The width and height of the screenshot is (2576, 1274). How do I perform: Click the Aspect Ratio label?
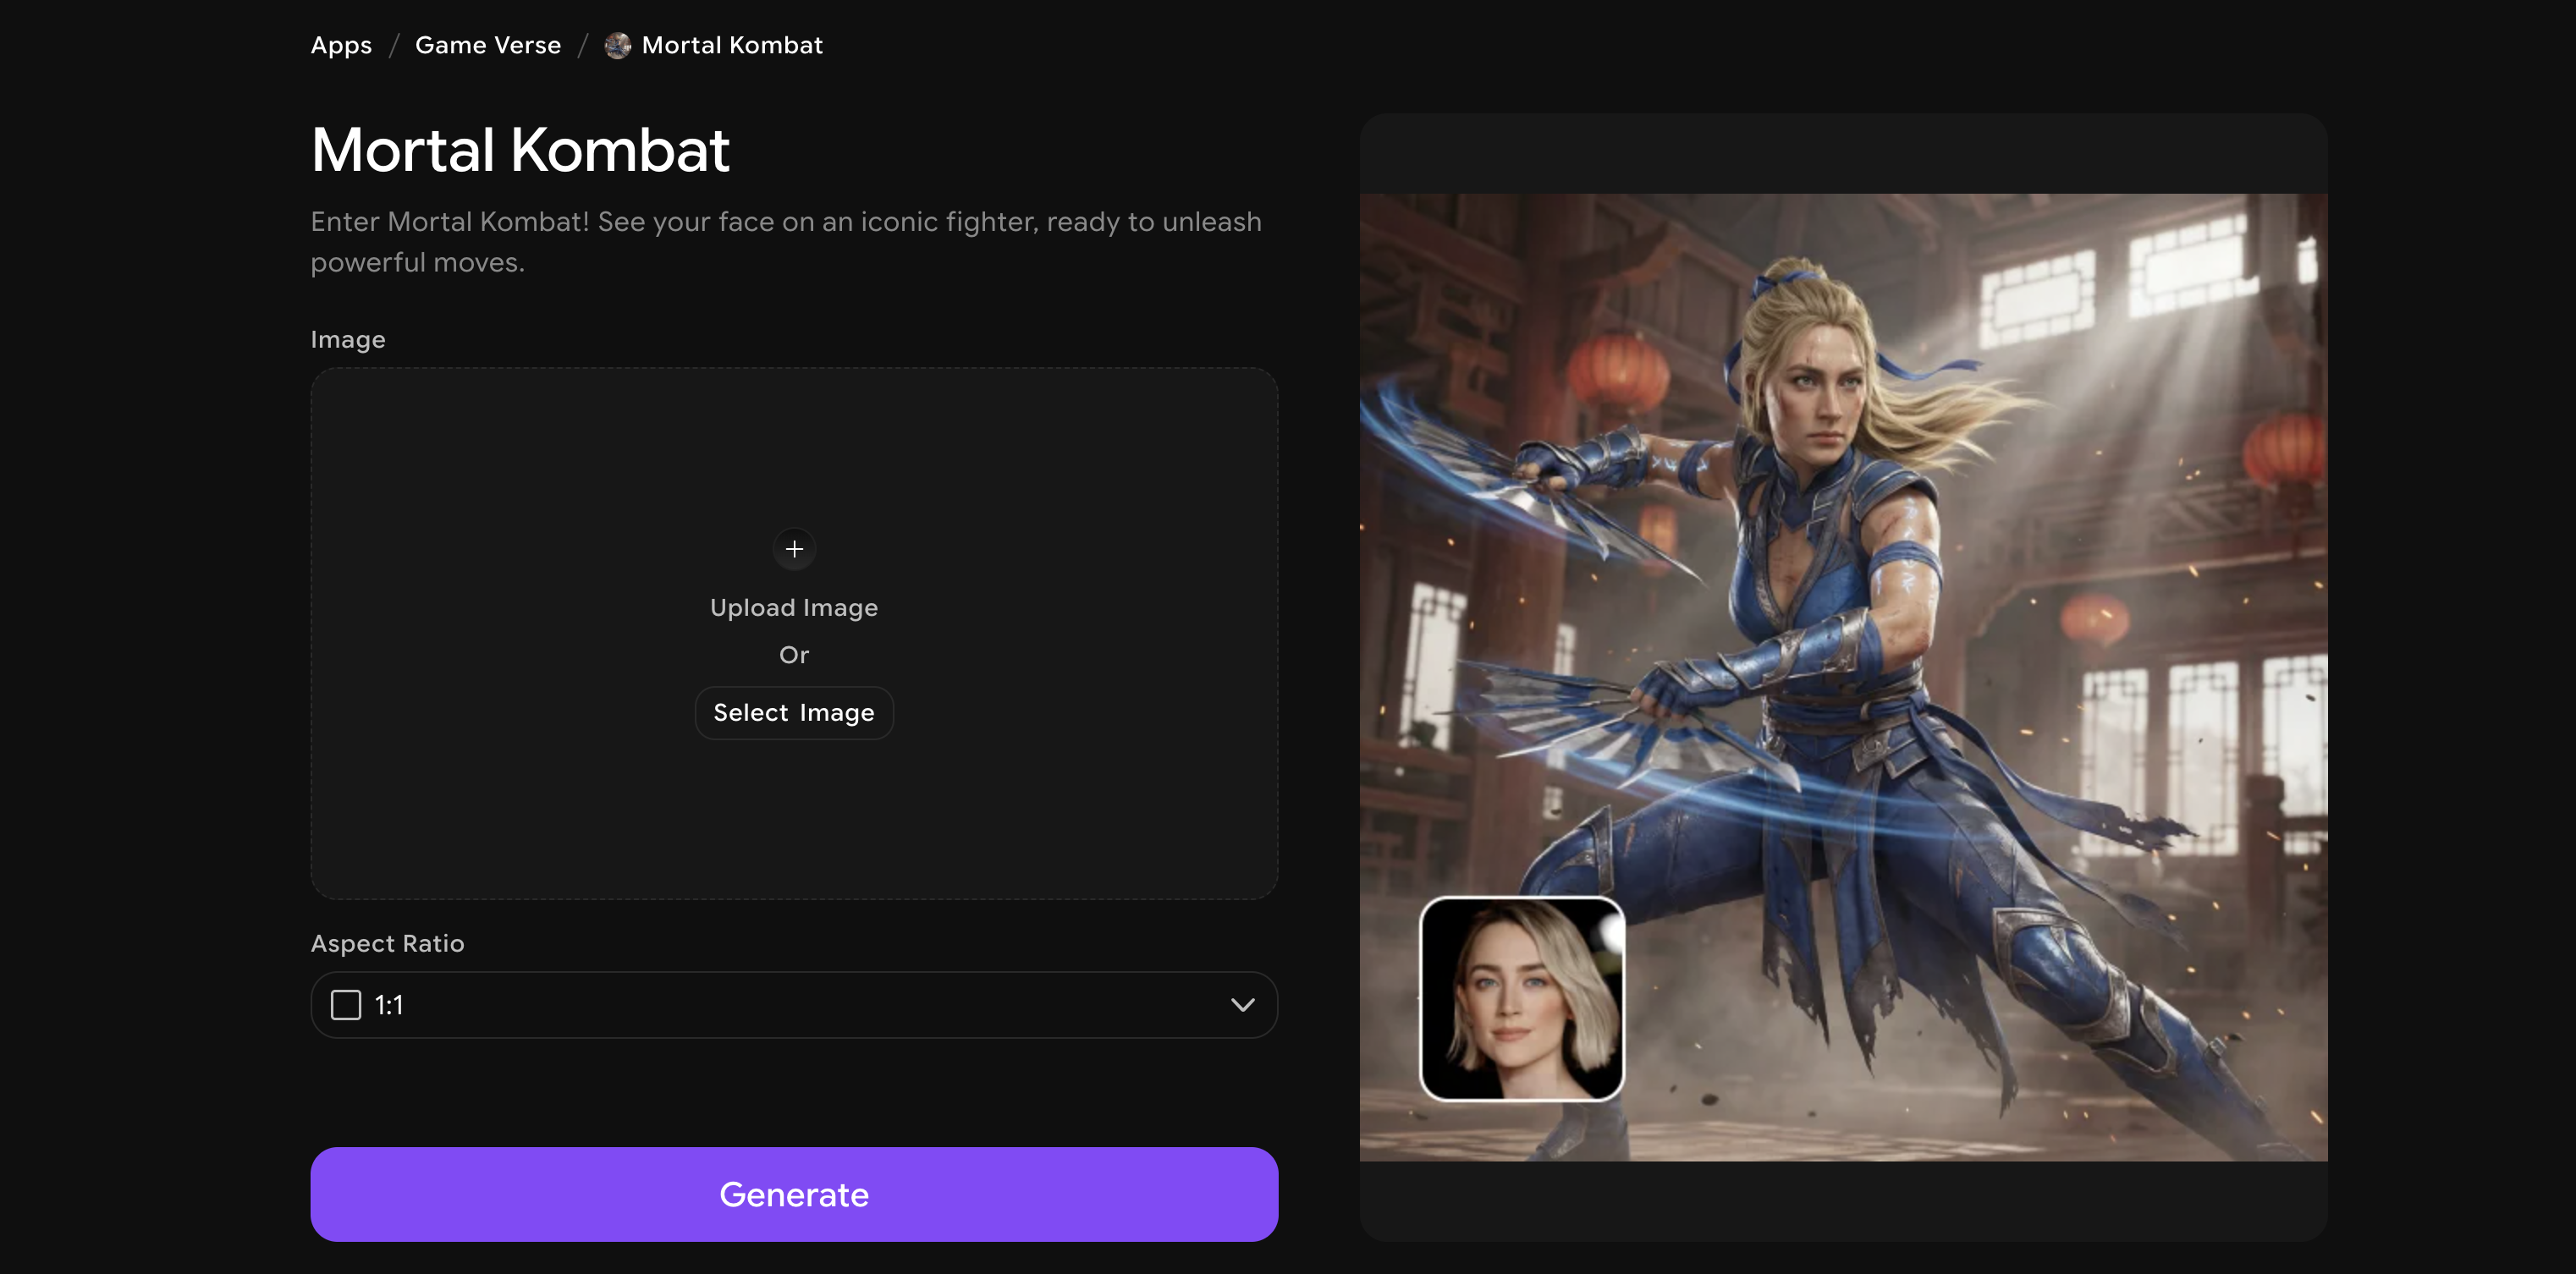pyautogui.click(x=387, y=943)
